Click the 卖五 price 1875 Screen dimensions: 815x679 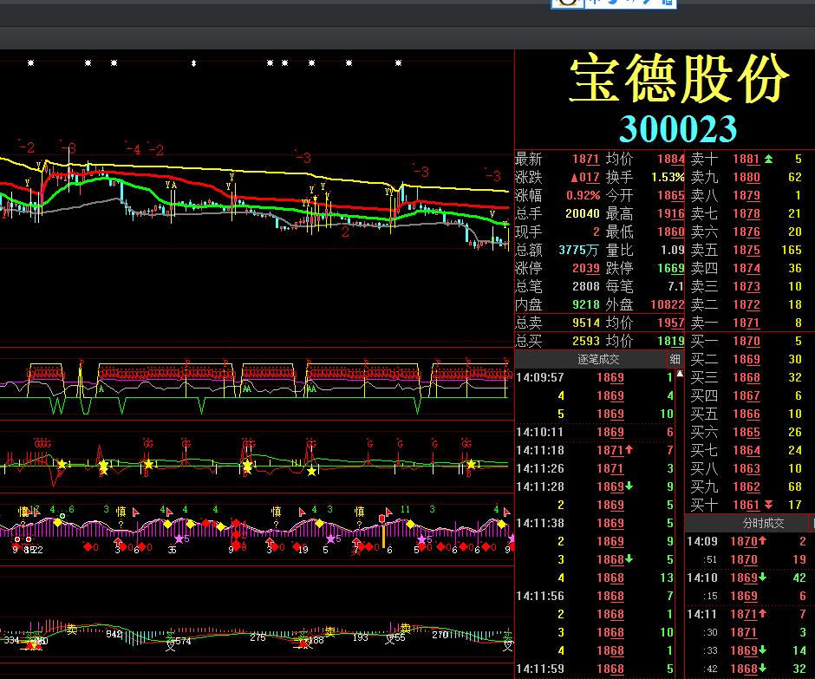click(747, 250)
